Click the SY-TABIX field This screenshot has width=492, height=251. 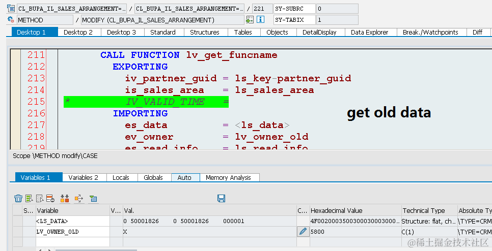(294, 20)
